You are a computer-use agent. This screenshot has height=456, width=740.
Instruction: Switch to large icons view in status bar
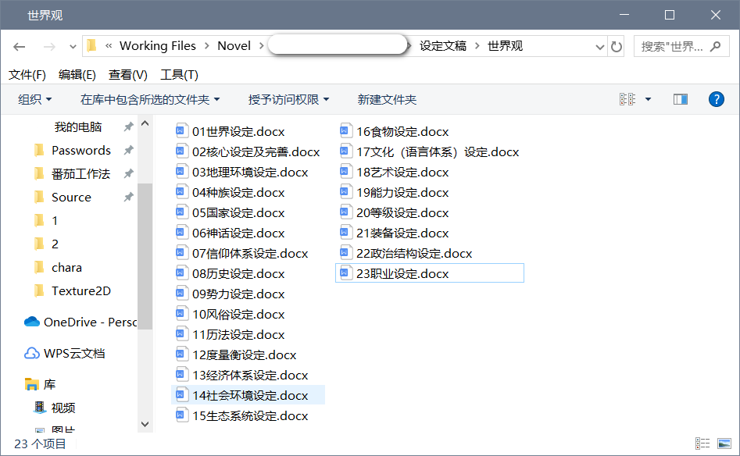coord(724,444)
